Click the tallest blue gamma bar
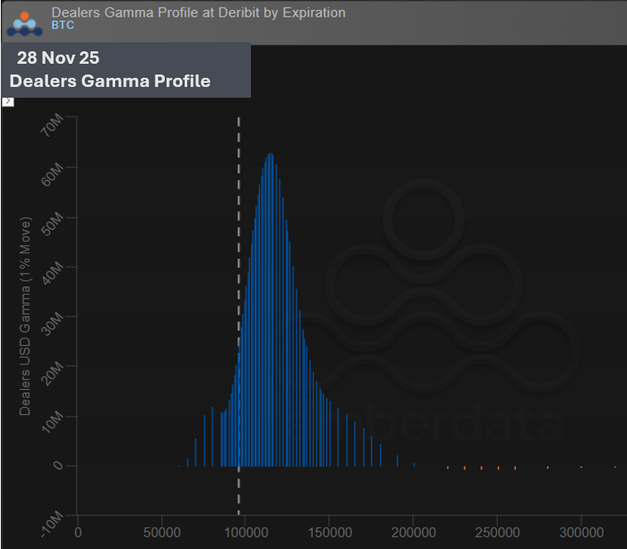Viewport: 627px width, 549px height. point(270,306)
